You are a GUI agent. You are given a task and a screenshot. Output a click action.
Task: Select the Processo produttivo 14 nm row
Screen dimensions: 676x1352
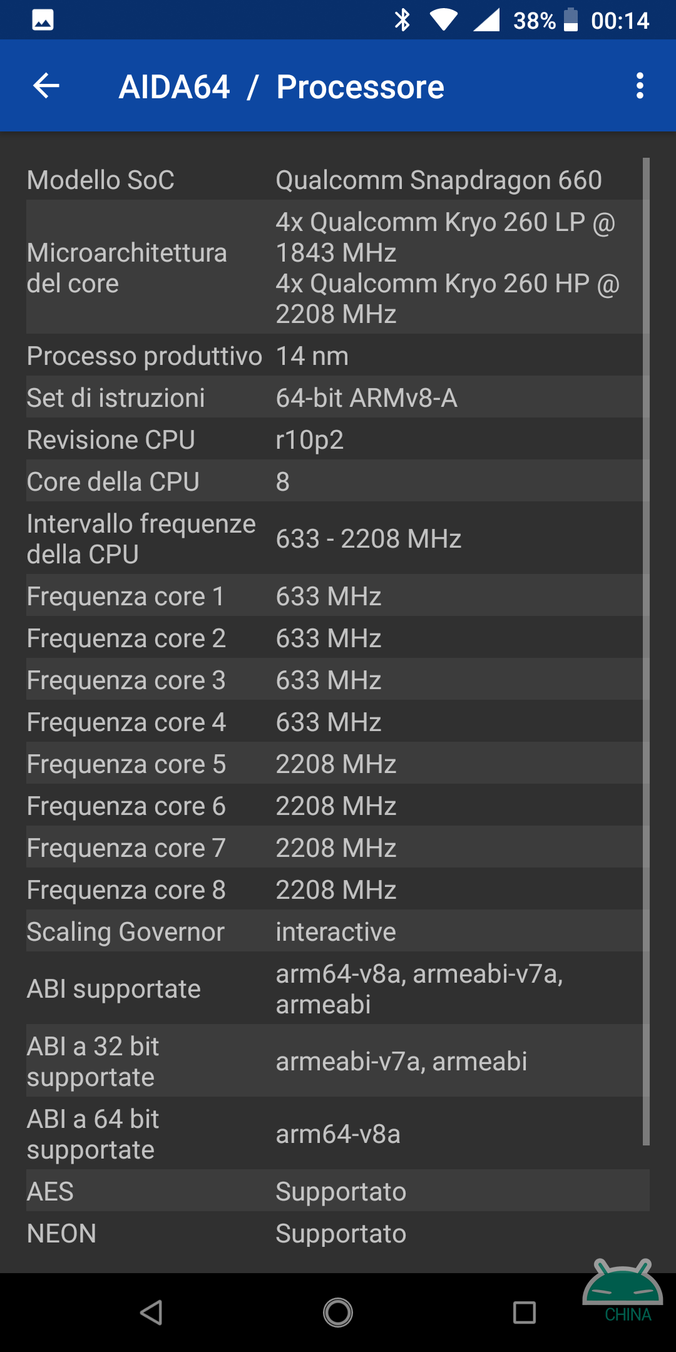tap(334, 356)
